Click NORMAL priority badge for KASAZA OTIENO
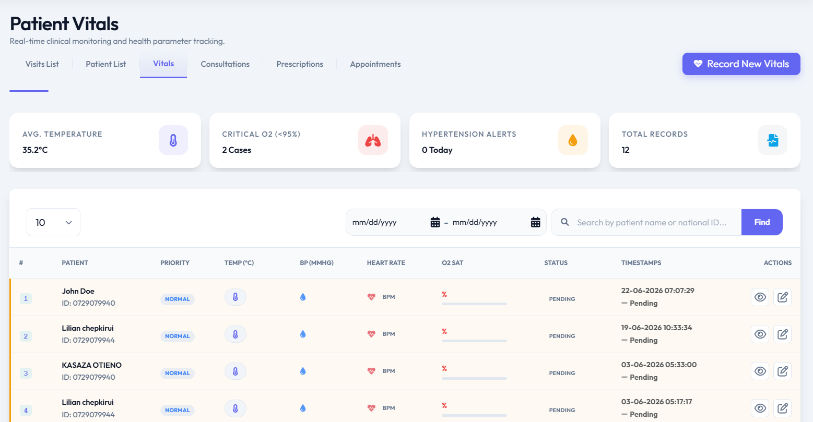Screen dimensions: 813x422 [178, 373]
